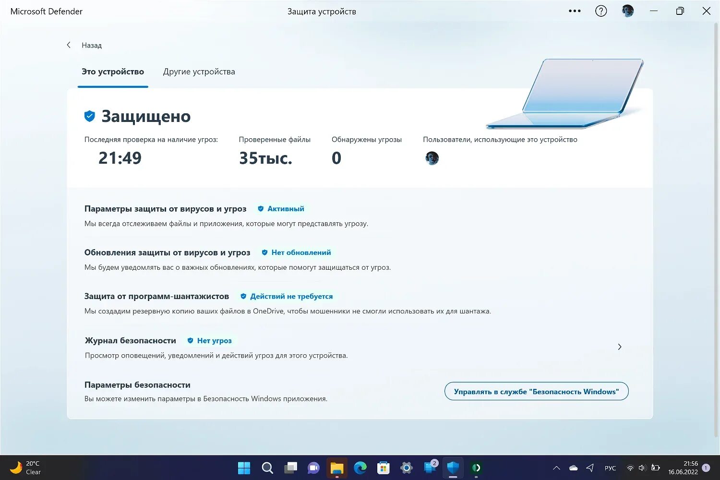Click the user avatar under Пользователи
This screenshot has height=480, width=720.
coord(432,158)
